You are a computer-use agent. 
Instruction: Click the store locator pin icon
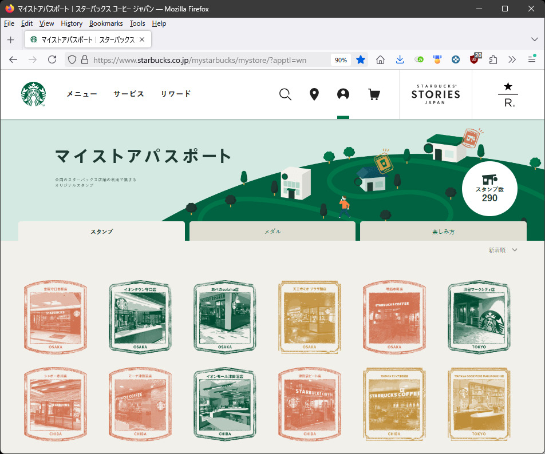click(314, 94)
